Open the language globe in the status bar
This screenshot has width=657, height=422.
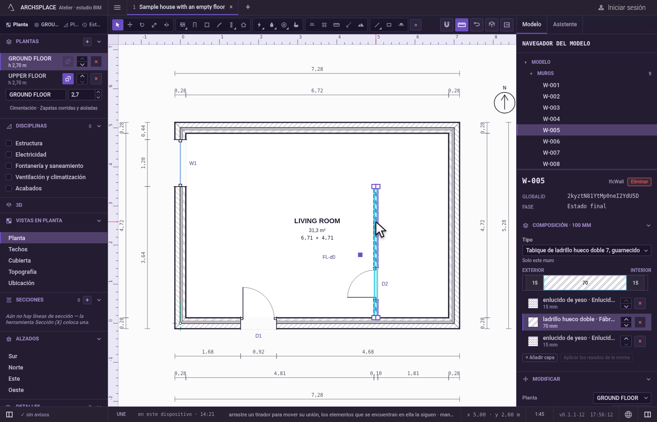[628, 414]
